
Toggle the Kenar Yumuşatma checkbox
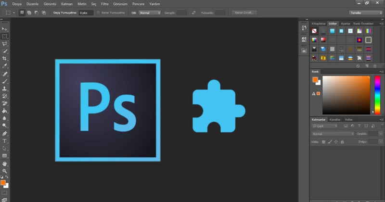(x=98, y=13)
